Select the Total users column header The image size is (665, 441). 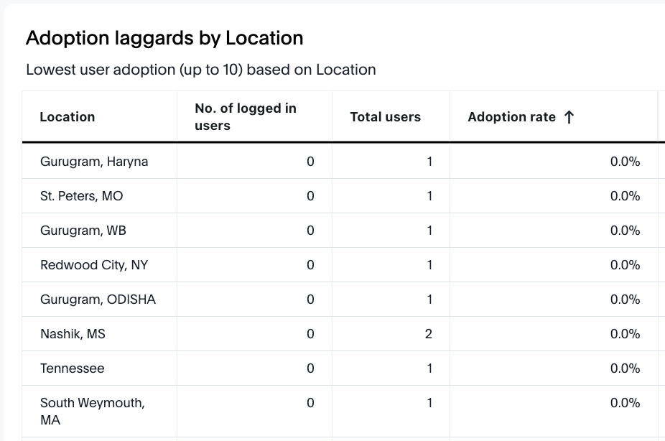(385, 117)
